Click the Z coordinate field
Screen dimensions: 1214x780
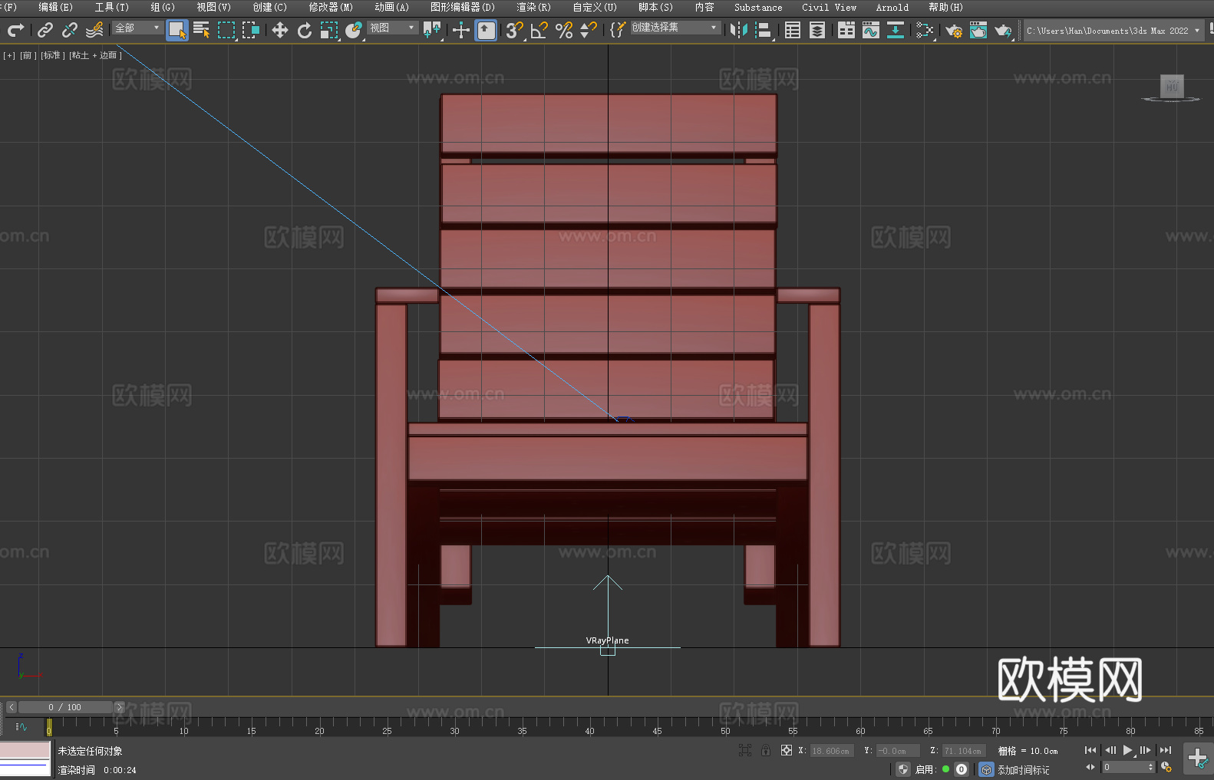coord(963,751)
